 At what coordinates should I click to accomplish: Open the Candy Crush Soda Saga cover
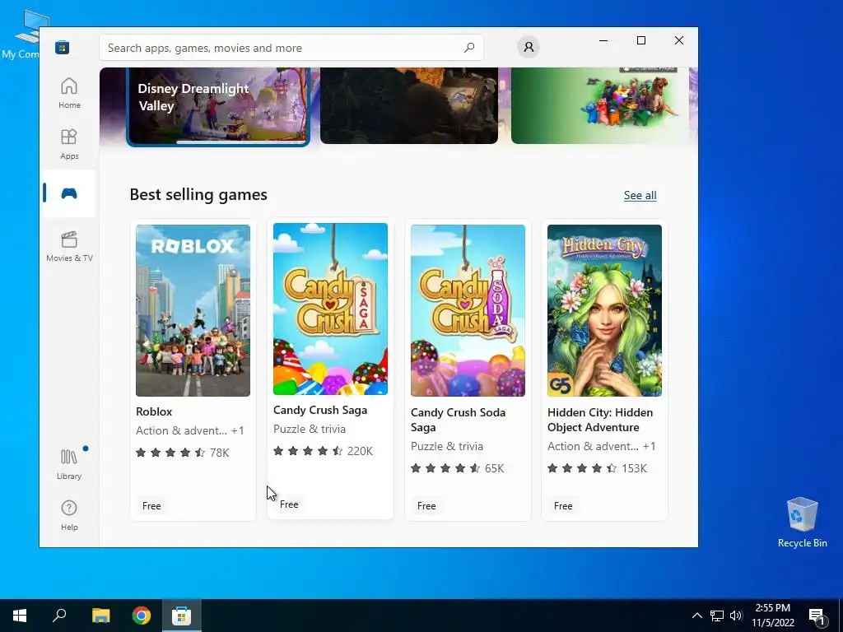click(468, 310)
